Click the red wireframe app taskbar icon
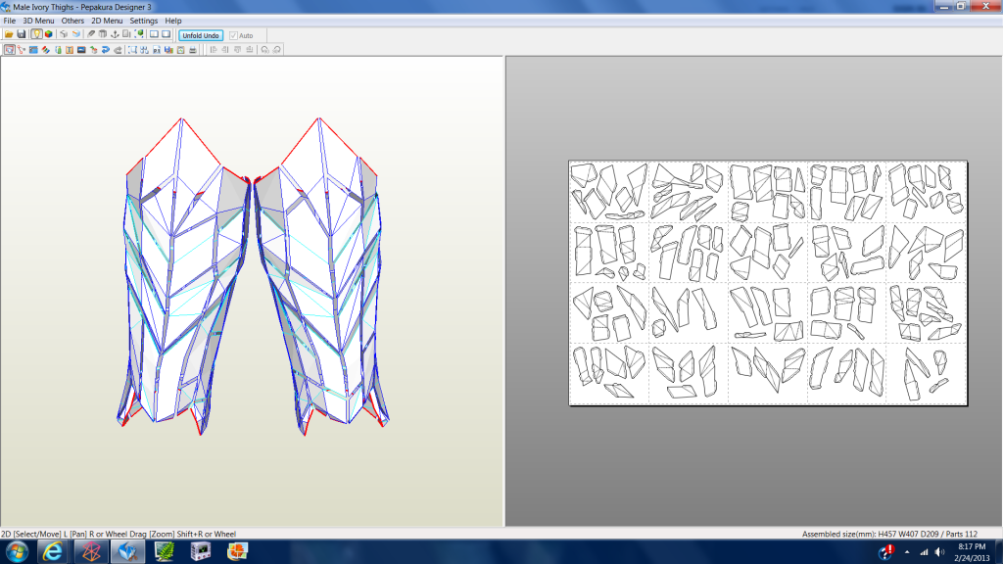The width and height of the screenshot is (1003, 564). tap(91, 551)
